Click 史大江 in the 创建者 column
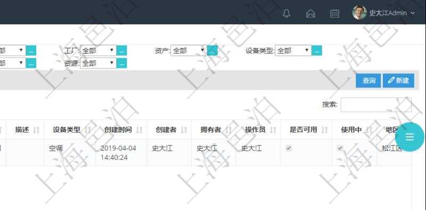The width and height of the screenshot is (426, 210). (162, 148)
